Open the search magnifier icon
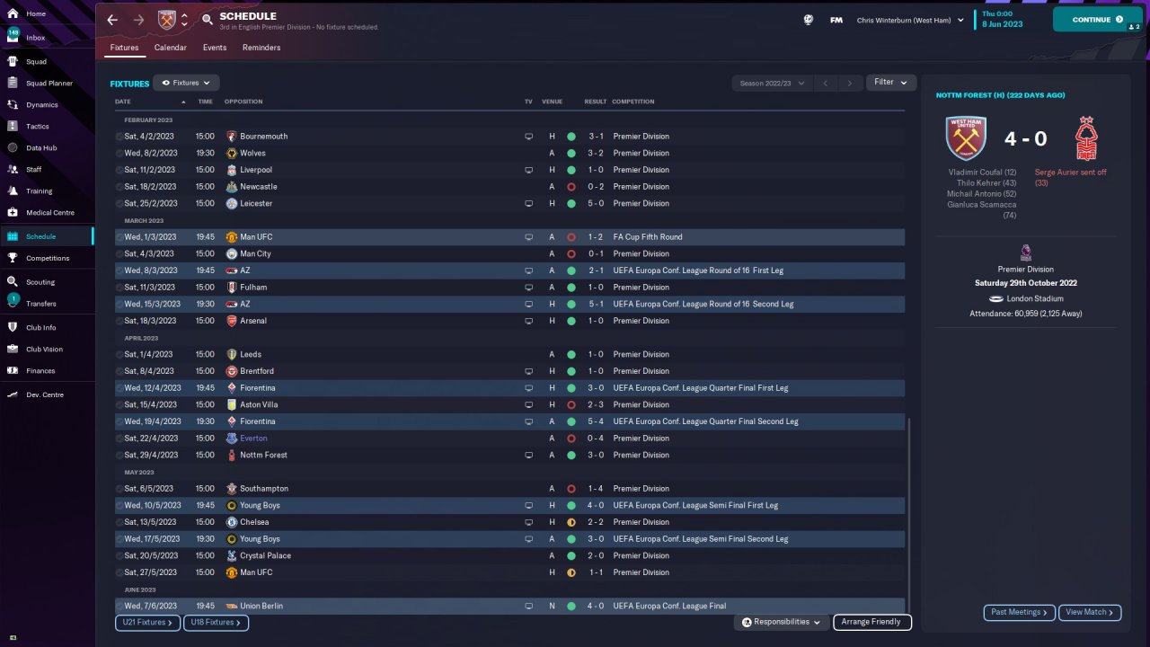Screen dimensions: 1150x647 [x=208, y=20]
